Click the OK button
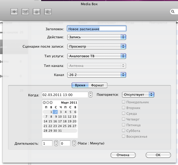Viewport: 178px width, 165px height. 158,155
